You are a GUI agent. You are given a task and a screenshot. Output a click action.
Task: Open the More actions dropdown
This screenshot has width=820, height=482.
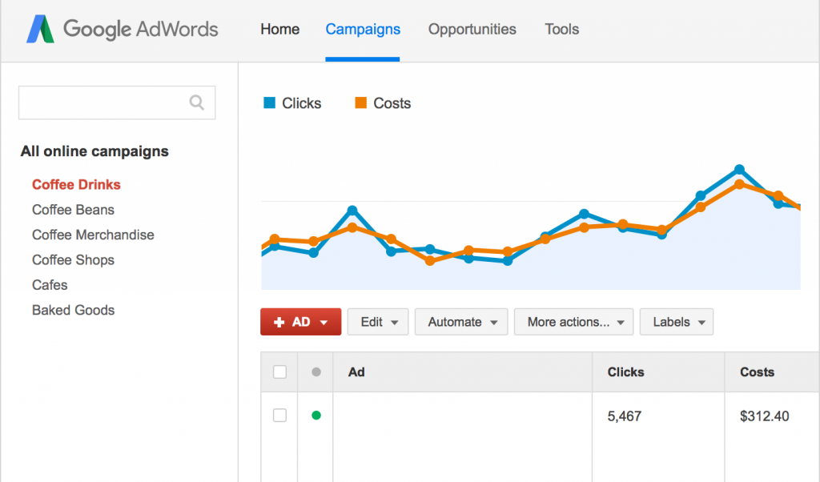[573, 322]
